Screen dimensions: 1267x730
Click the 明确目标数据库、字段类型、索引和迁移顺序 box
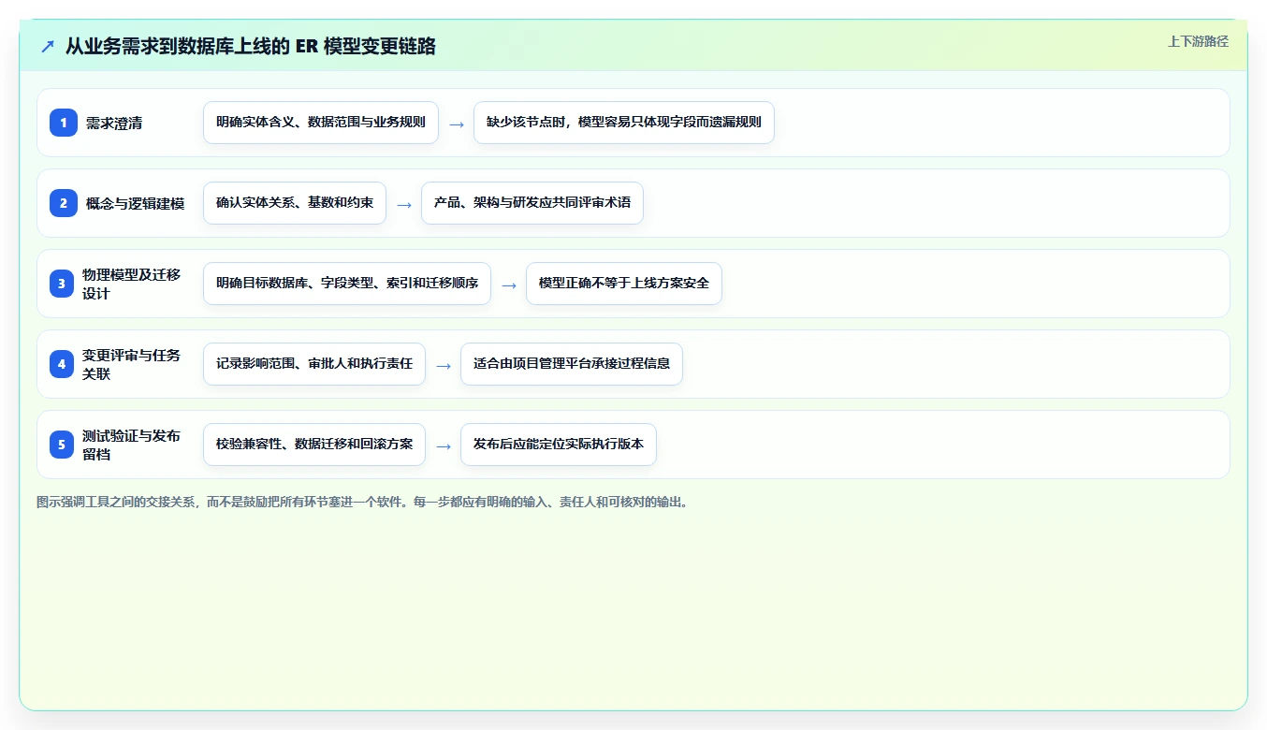coord(347,284)
